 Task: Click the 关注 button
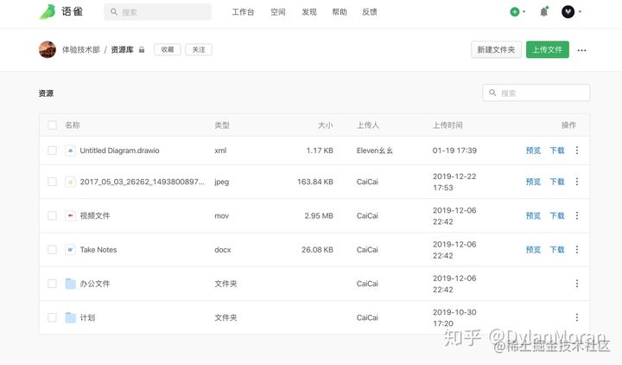point(199,49)
